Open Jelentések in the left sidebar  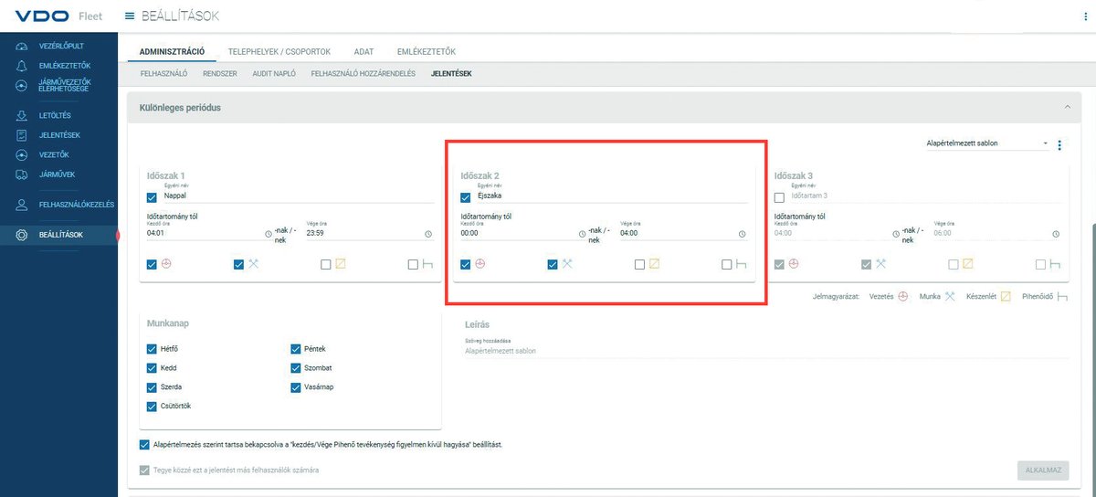58,135
